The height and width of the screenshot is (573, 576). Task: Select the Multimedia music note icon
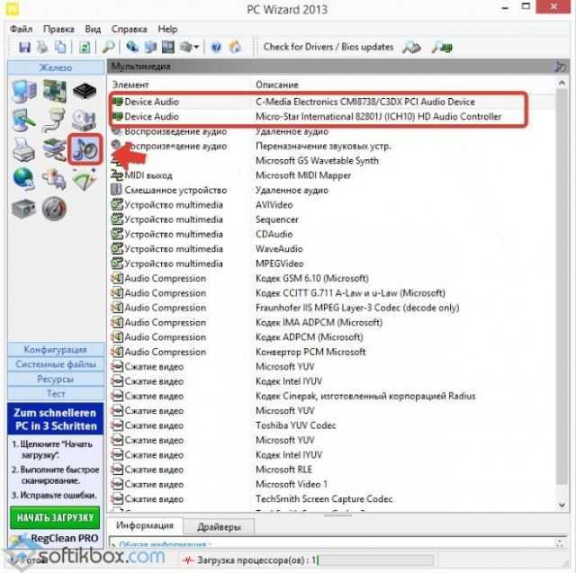(85, 149)
